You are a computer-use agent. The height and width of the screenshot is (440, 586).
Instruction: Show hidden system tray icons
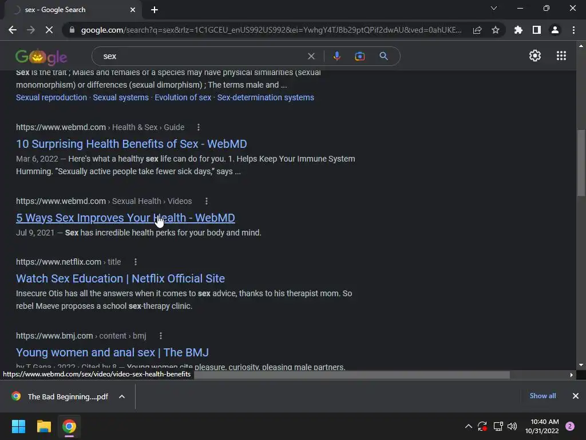coord(468,426)
